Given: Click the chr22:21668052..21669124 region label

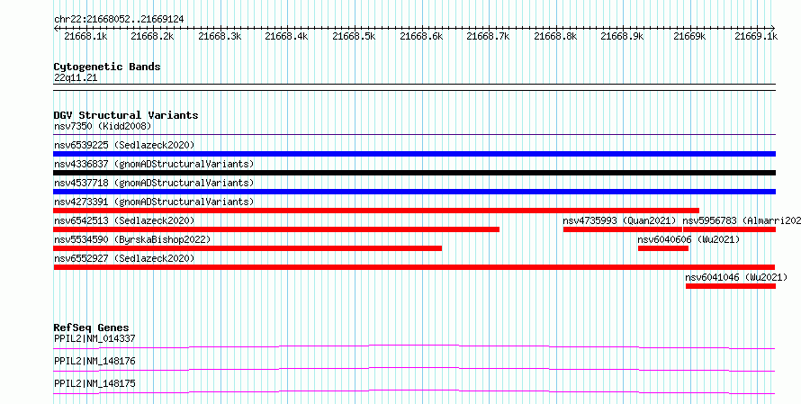Looking at the screenshot, I should click(119, 20).
